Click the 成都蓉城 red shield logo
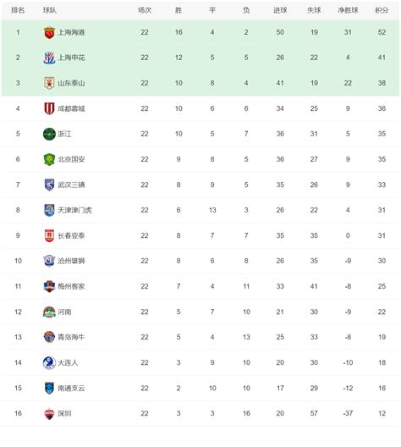Viewport: 401px width, 447px height. tap(49, 108)
